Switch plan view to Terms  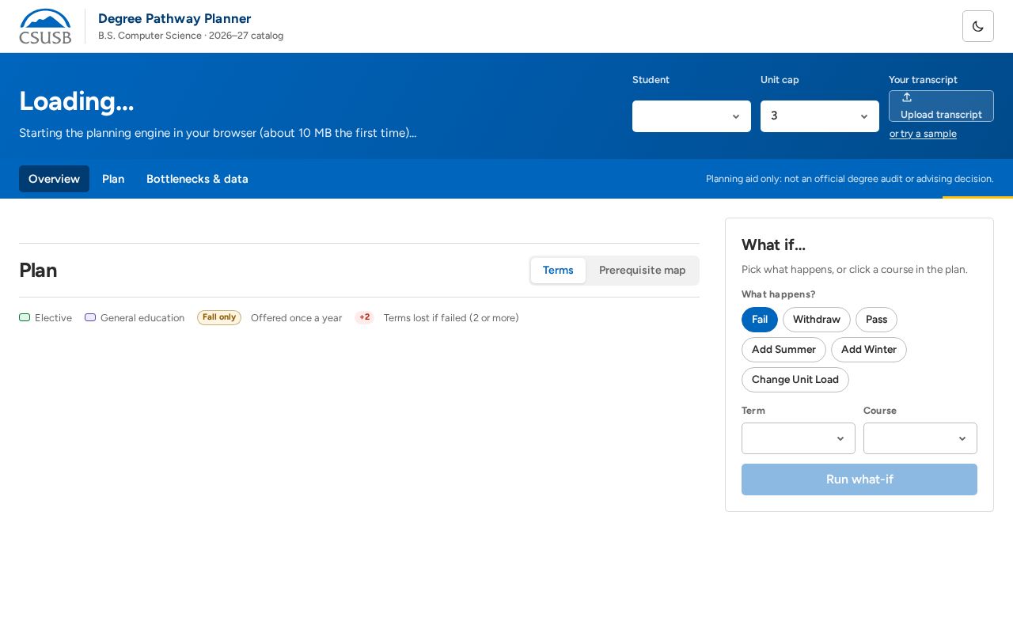point(558,271)
